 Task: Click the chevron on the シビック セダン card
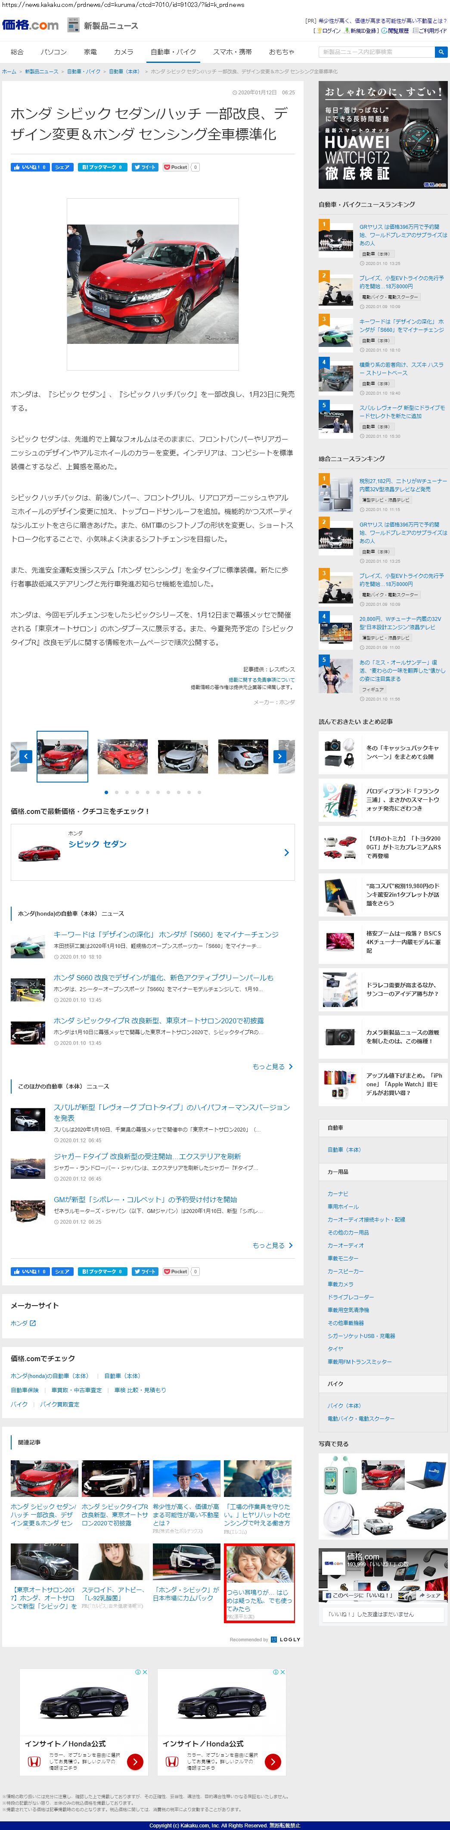(x=286, y=852)
